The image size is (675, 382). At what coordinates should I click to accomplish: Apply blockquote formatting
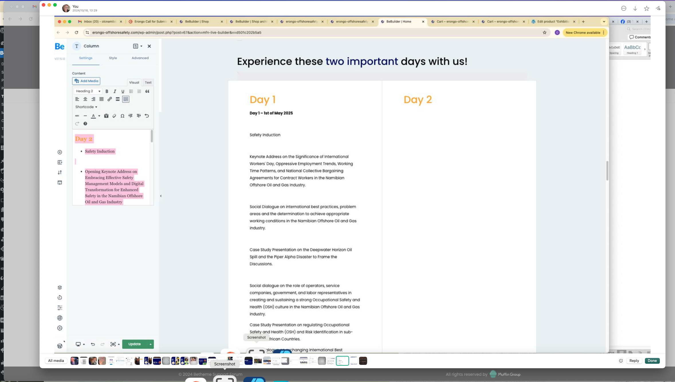147,91
